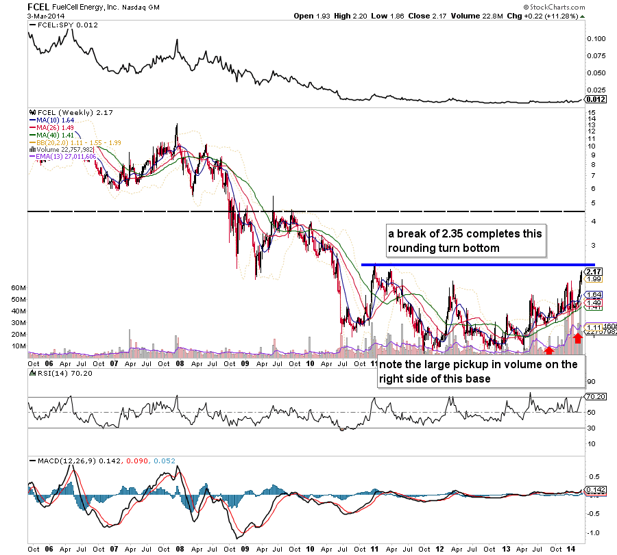Click the MACD signal value 0.090 in red
Viewport: 617px width, 555px height.
[x=137, y=461]
